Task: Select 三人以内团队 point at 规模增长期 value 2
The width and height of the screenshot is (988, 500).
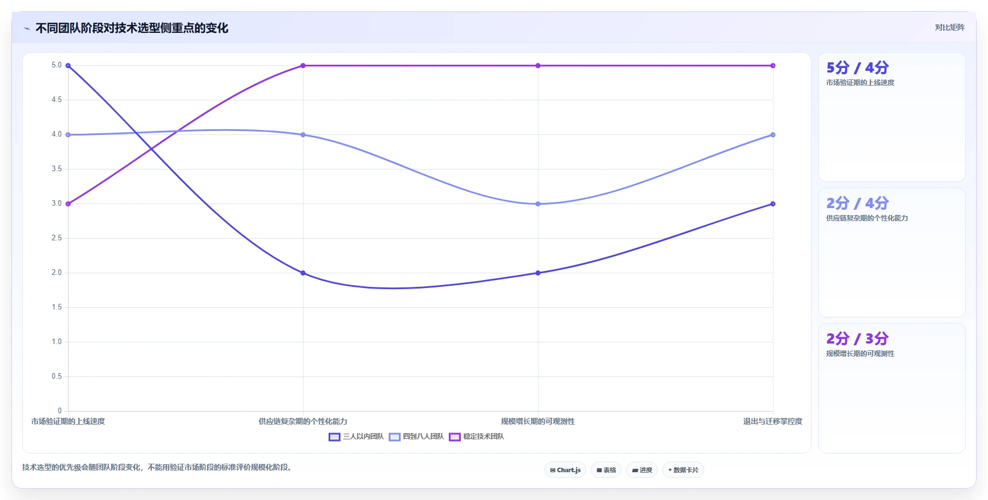Action: [x=538, y=273]
